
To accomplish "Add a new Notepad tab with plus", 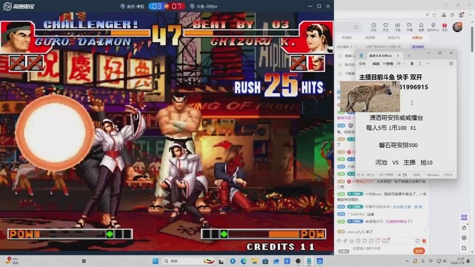I will point(408,56).
